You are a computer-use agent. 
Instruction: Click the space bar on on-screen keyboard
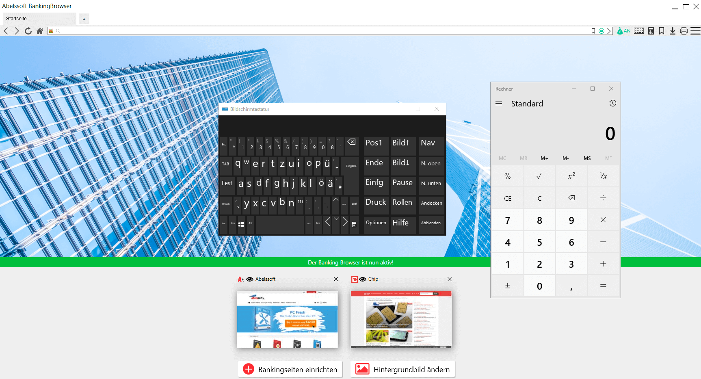(x=280, y=225)
